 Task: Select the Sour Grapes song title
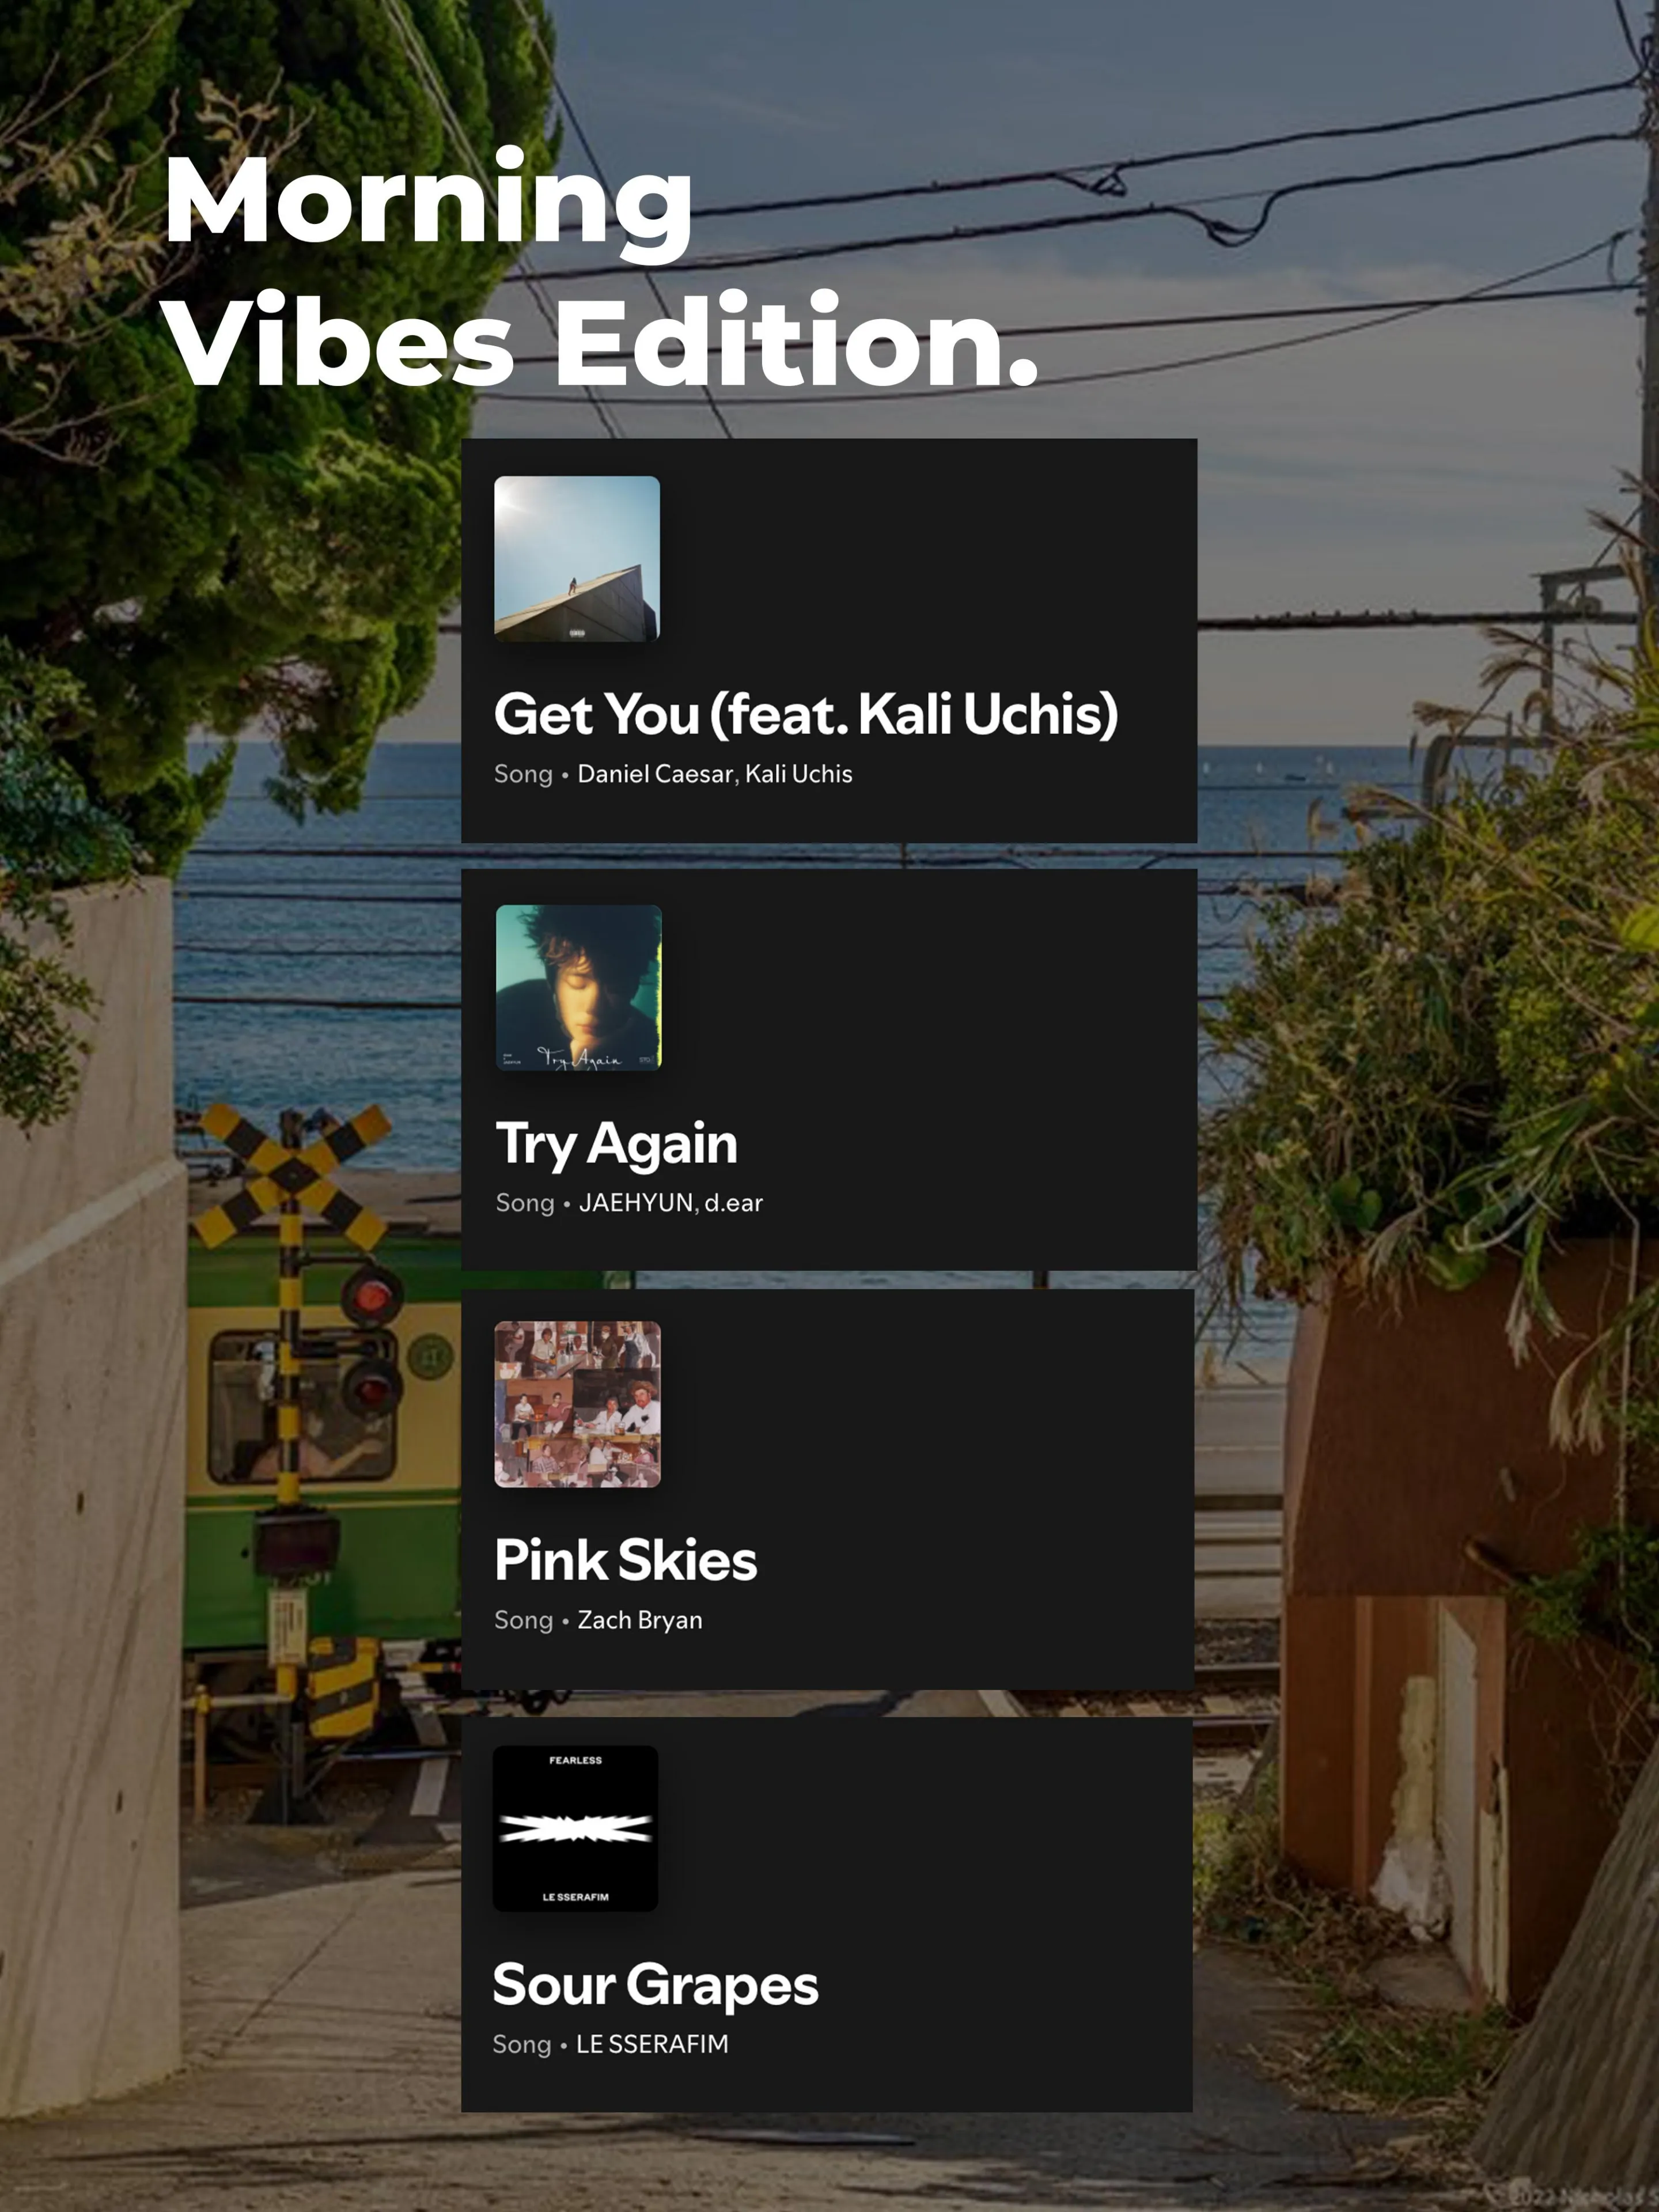pyautogui.click(x=656, y=1986)
